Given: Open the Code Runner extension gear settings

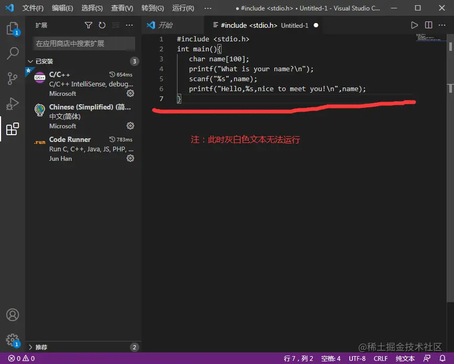Looking at the screenshot, I should [130, 158].
